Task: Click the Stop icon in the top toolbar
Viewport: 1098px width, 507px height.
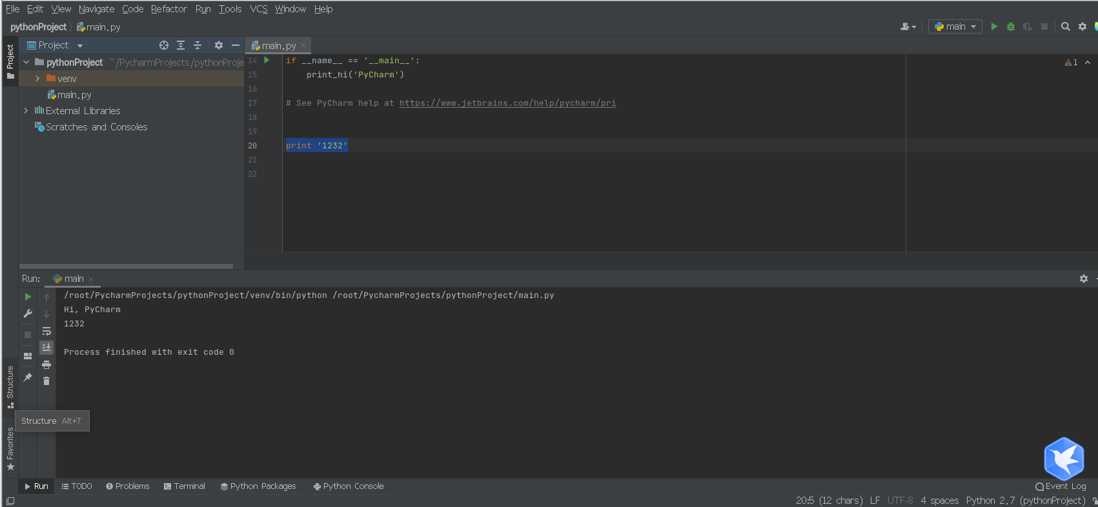Action: tap(1044, 26)
